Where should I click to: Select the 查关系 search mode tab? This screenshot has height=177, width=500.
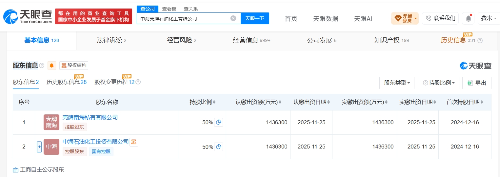[190, 9]
